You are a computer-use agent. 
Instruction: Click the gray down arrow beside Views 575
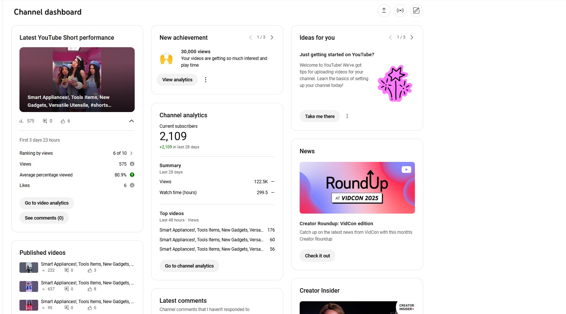132,164
